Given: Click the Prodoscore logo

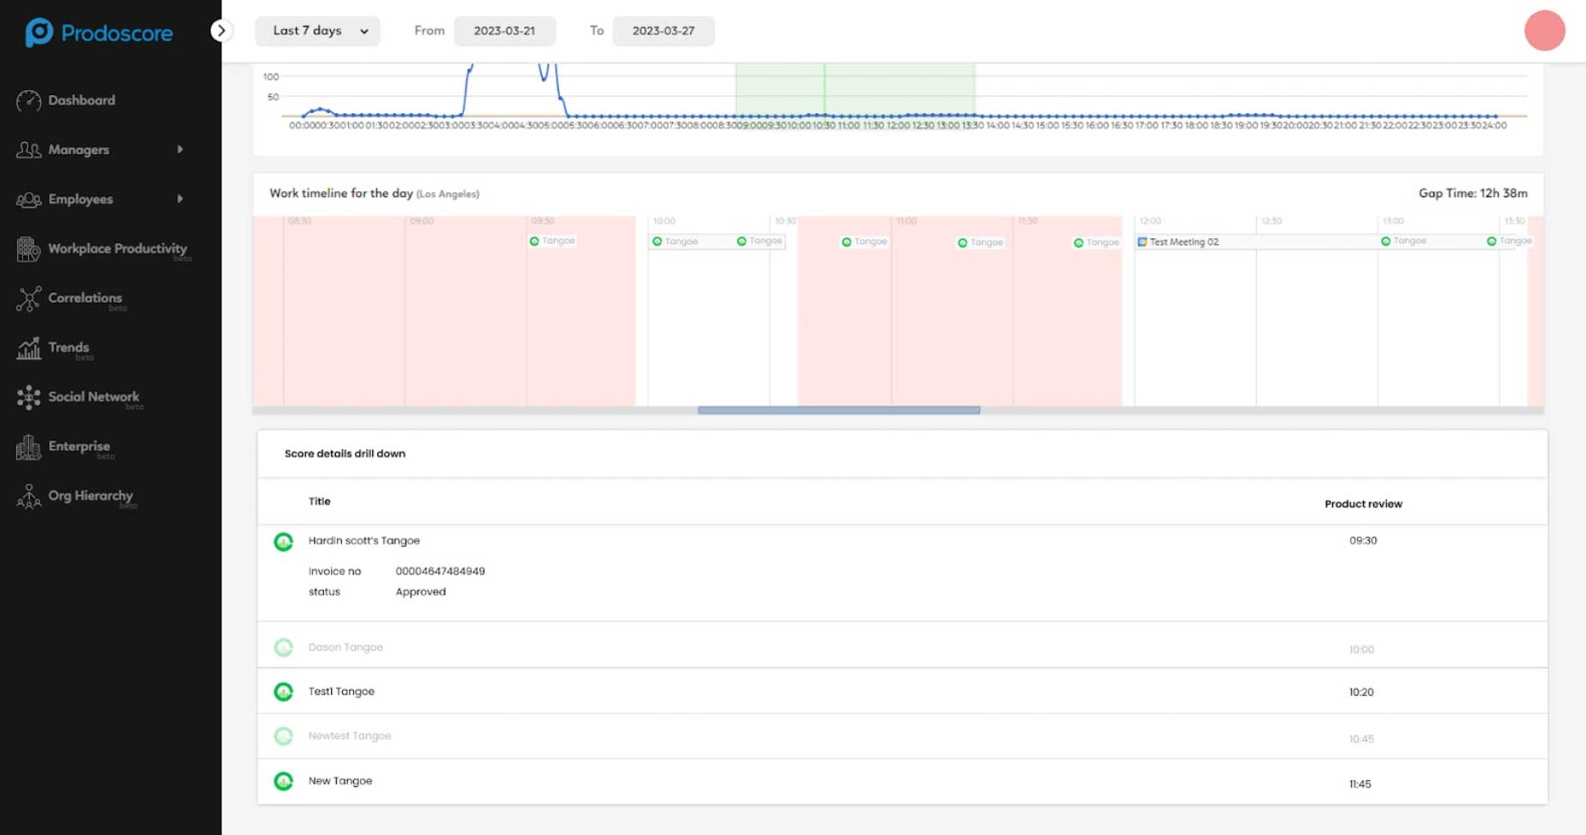Looking at the screenshot, I should tap(99, 33).
